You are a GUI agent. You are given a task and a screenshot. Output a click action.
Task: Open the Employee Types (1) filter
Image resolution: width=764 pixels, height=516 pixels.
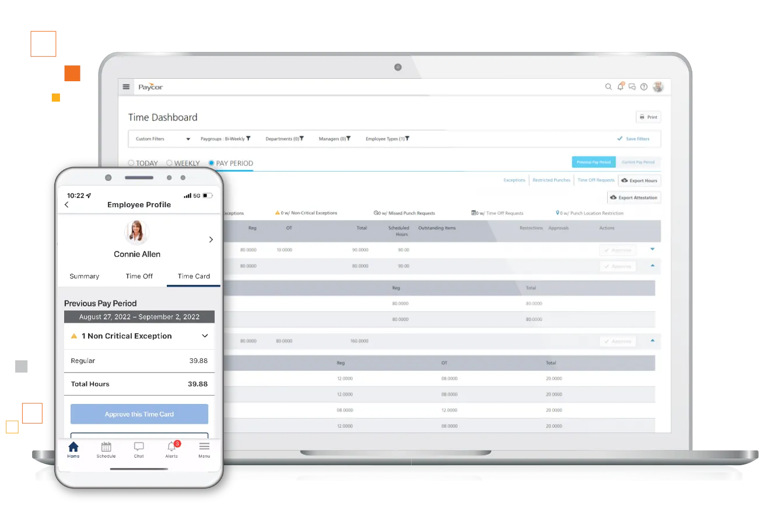click(x=387, y=139)
